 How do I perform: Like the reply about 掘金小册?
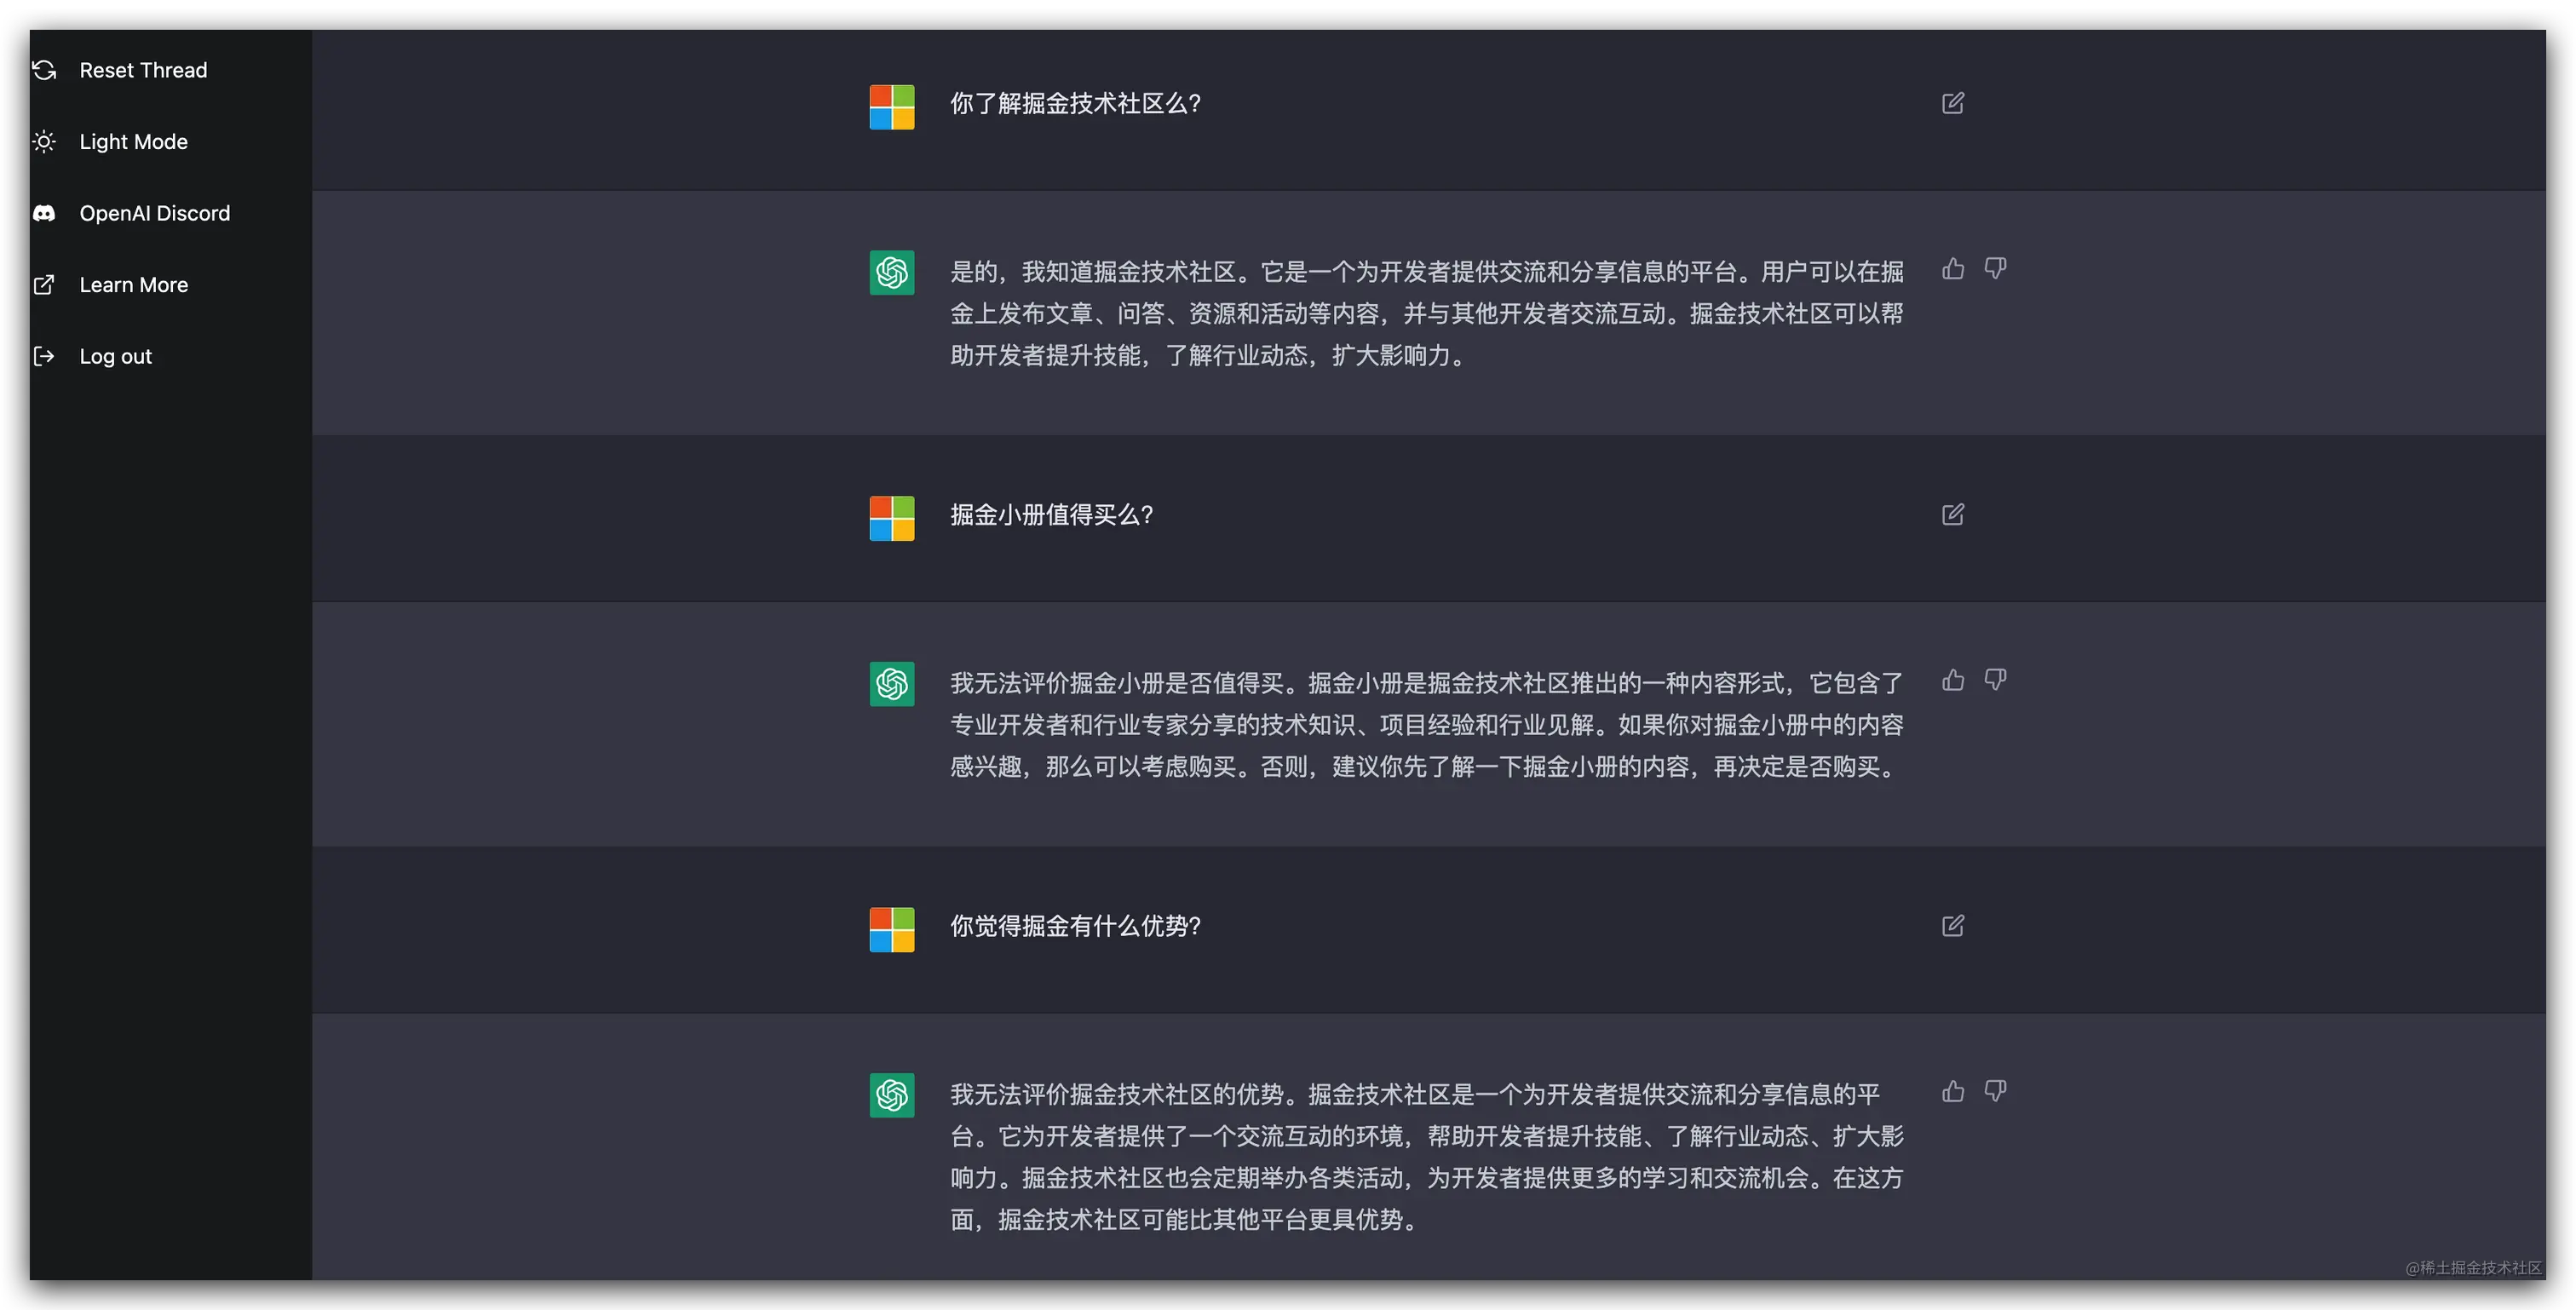1952,680
